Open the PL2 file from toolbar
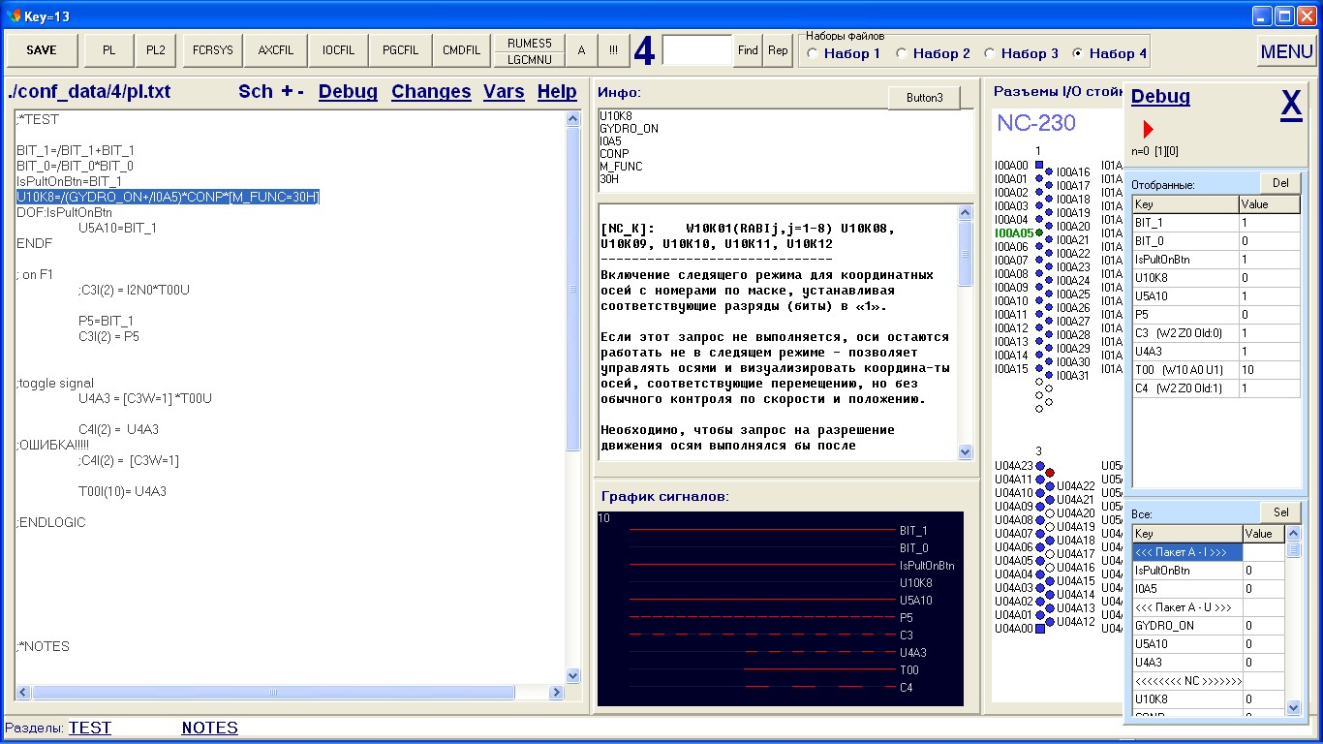This screenshot has height=744, width=1323. 156,50
